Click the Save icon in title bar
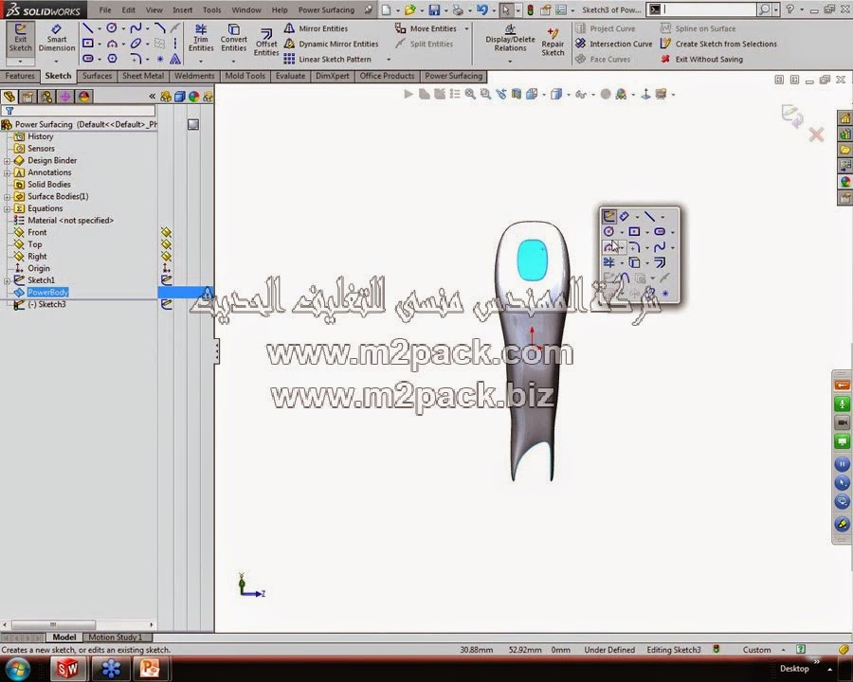853x682 pixels. pos(434,9)
